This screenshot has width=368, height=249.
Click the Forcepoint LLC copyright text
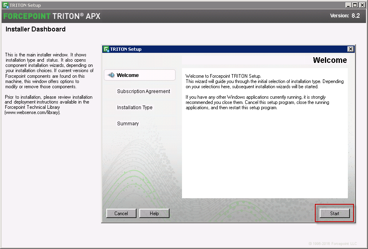click(333, 244)
